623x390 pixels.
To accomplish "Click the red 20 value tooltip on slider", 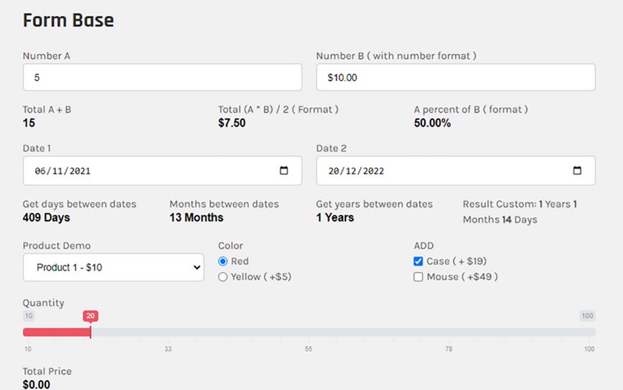I will [90, 315].
